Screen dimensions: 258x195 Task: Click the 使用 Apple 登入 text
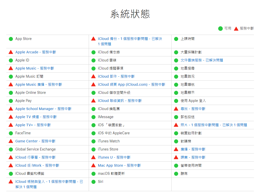[193, 101]
